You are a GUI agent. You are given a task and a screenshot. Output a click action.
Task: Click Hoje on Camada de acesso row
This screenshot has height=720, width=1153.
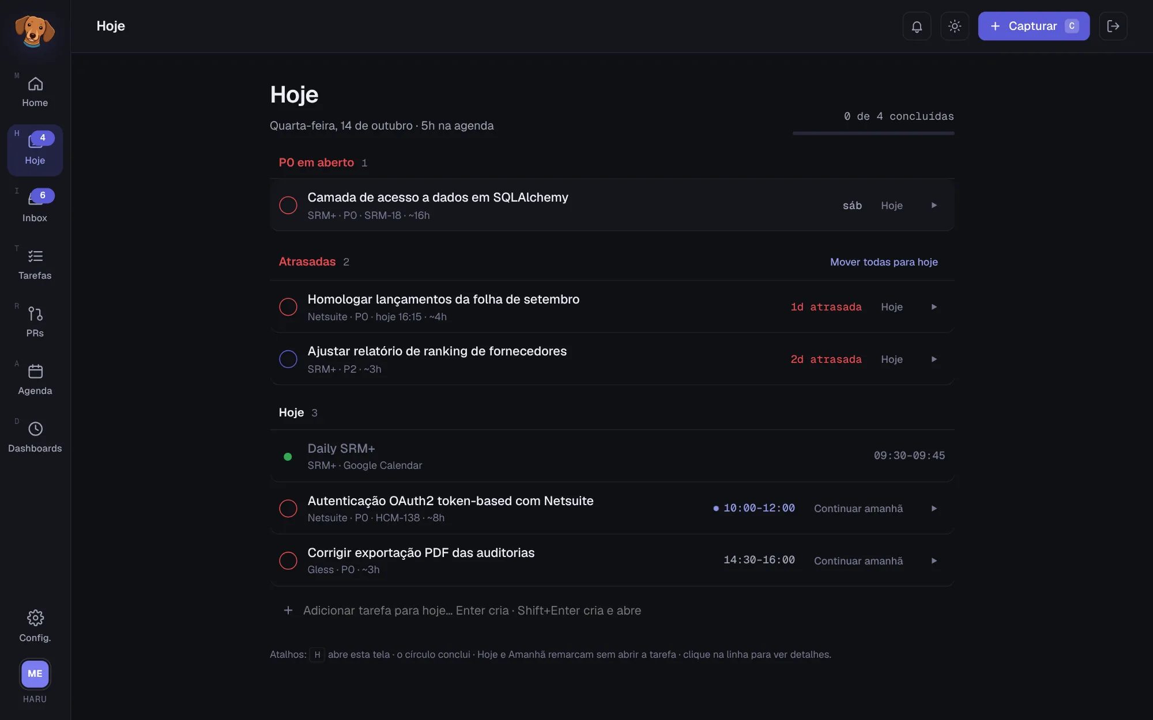892,206
